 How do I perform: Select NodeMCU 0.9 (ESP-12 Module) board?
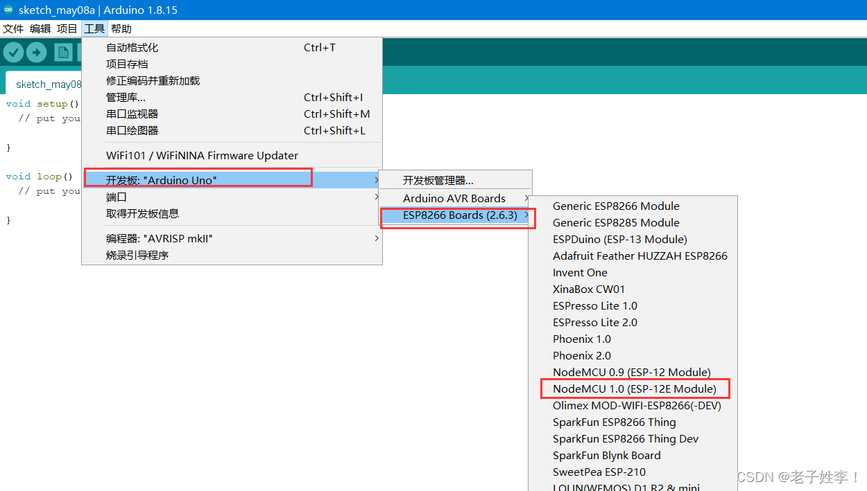pyautogui.click(x=633, y=372)
